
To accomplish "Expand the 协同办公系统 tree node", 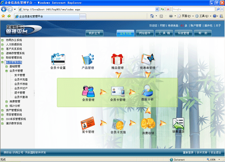I will click(x=2, y=40).
